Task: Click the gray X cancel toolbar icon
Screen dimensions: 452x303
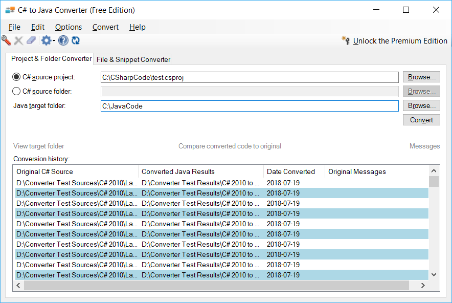Action: coord(18,40)
